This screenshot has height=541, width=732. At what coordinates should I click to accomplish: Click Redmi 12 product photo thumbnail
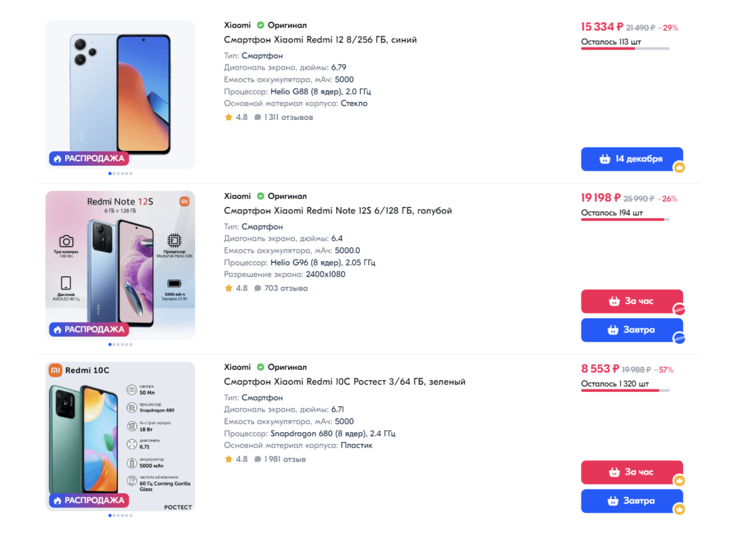click(120, 88)
